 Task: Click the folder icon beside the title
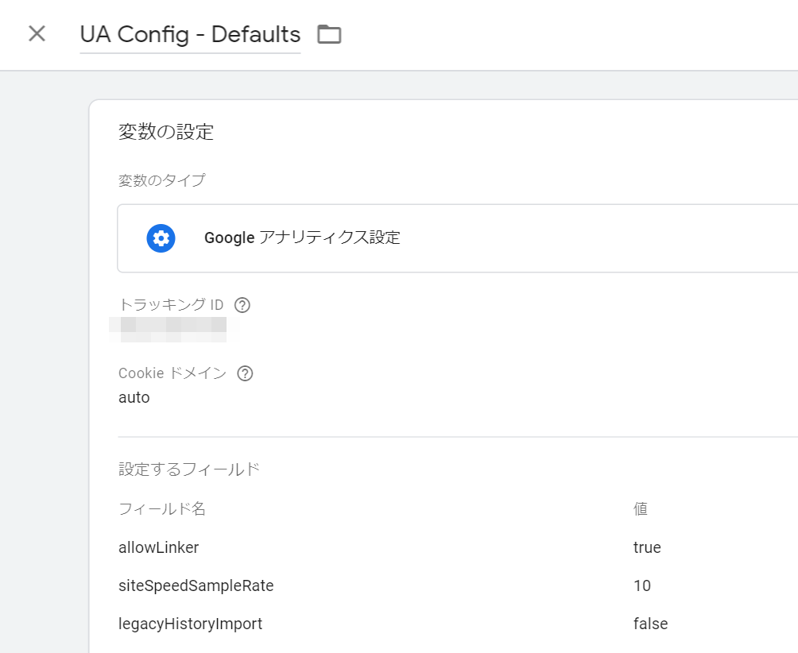[x=329, y=34]
